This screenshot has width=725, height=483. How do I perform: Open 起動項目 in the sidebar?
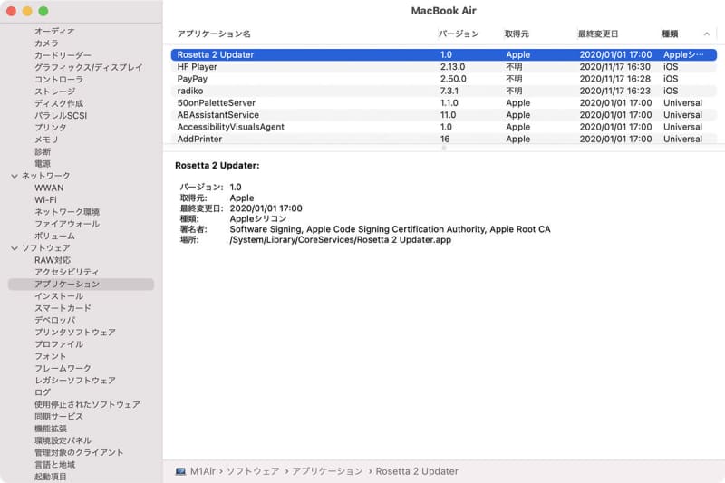click(51, 477)
